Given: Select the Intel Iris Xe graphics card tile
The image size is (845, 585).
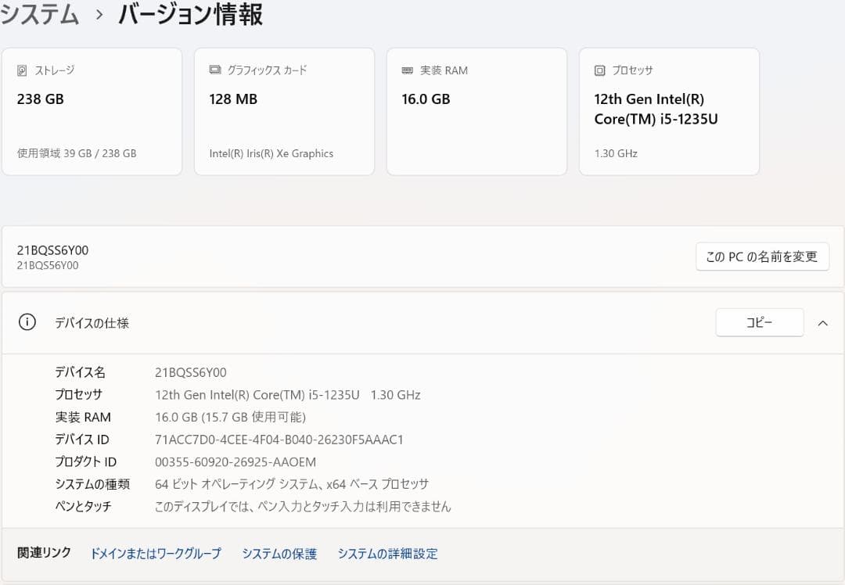Looking at the screenshot, I should (x=284, y=109).
